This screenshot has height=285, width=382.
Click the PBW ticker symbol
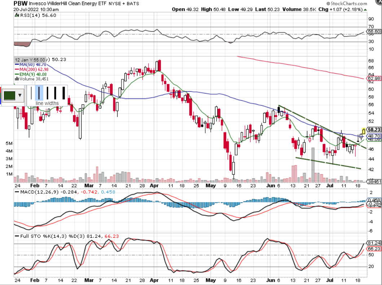coord(21,3)
